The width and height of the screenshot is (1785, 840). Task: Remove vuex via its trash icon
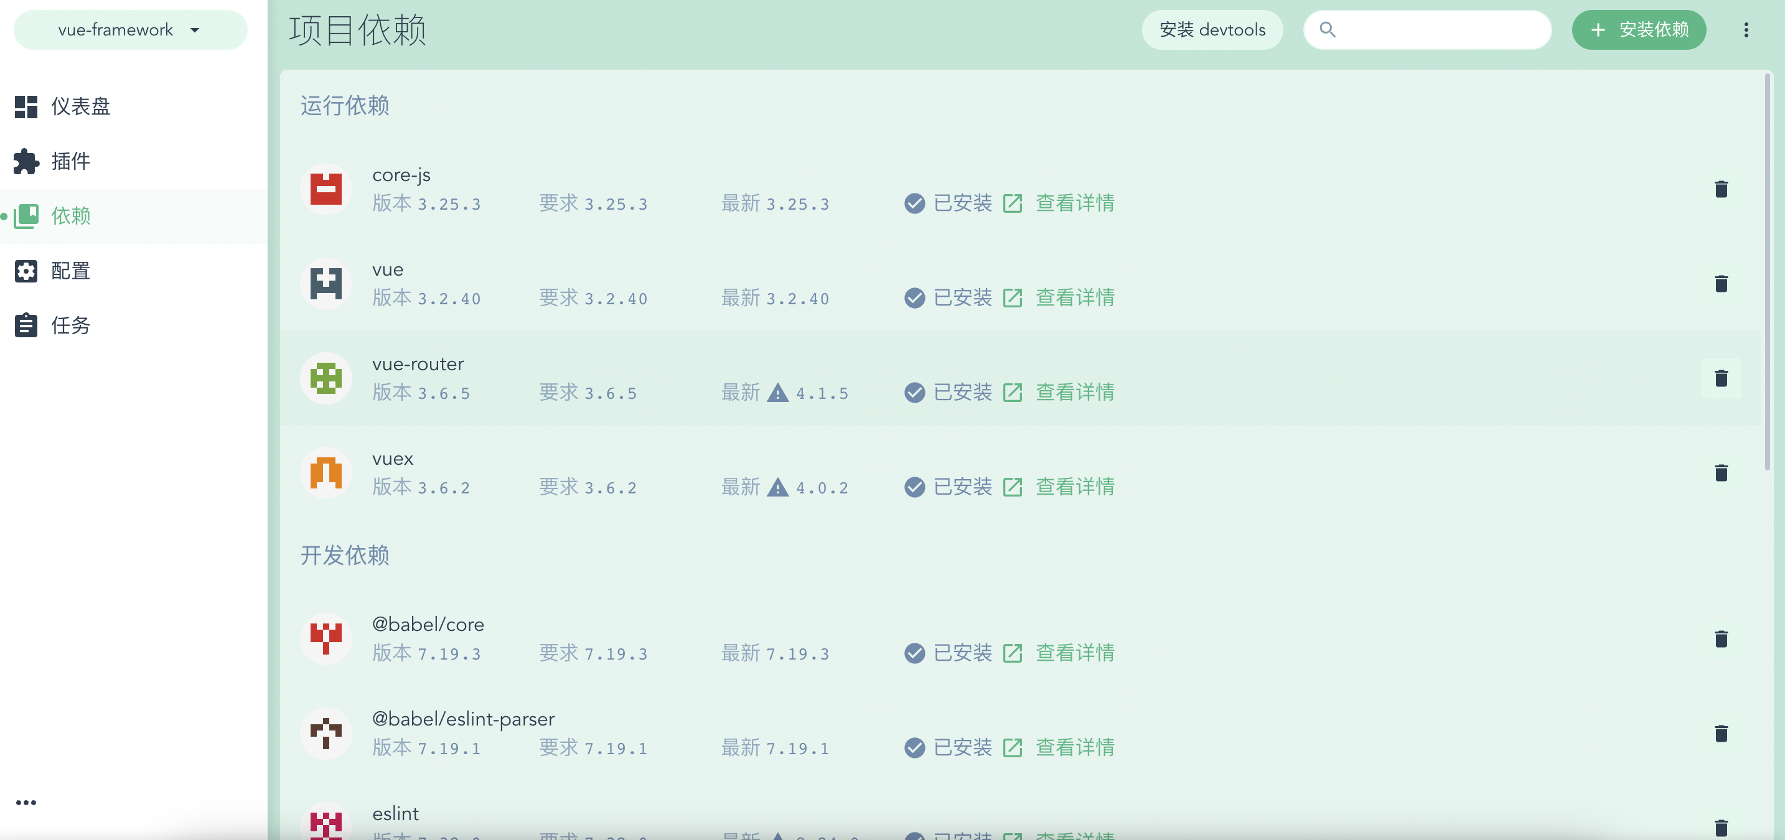(1720, 473)
